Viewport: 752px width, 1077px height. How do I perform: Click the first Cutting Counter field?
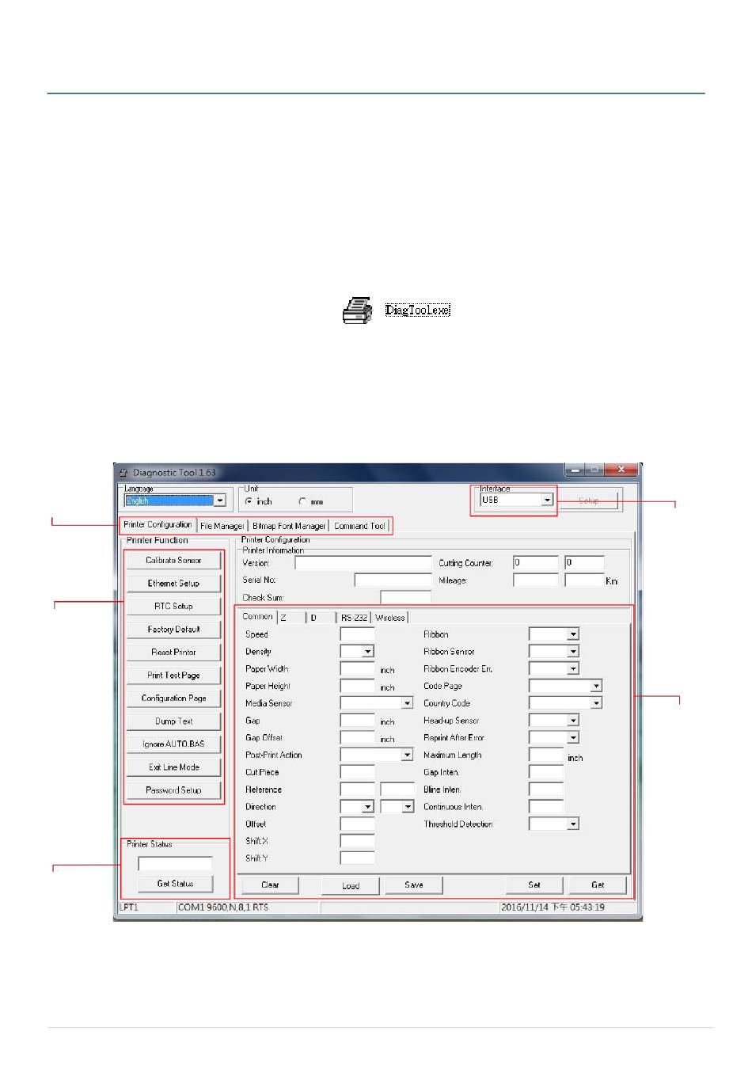(x=535, y=563)
